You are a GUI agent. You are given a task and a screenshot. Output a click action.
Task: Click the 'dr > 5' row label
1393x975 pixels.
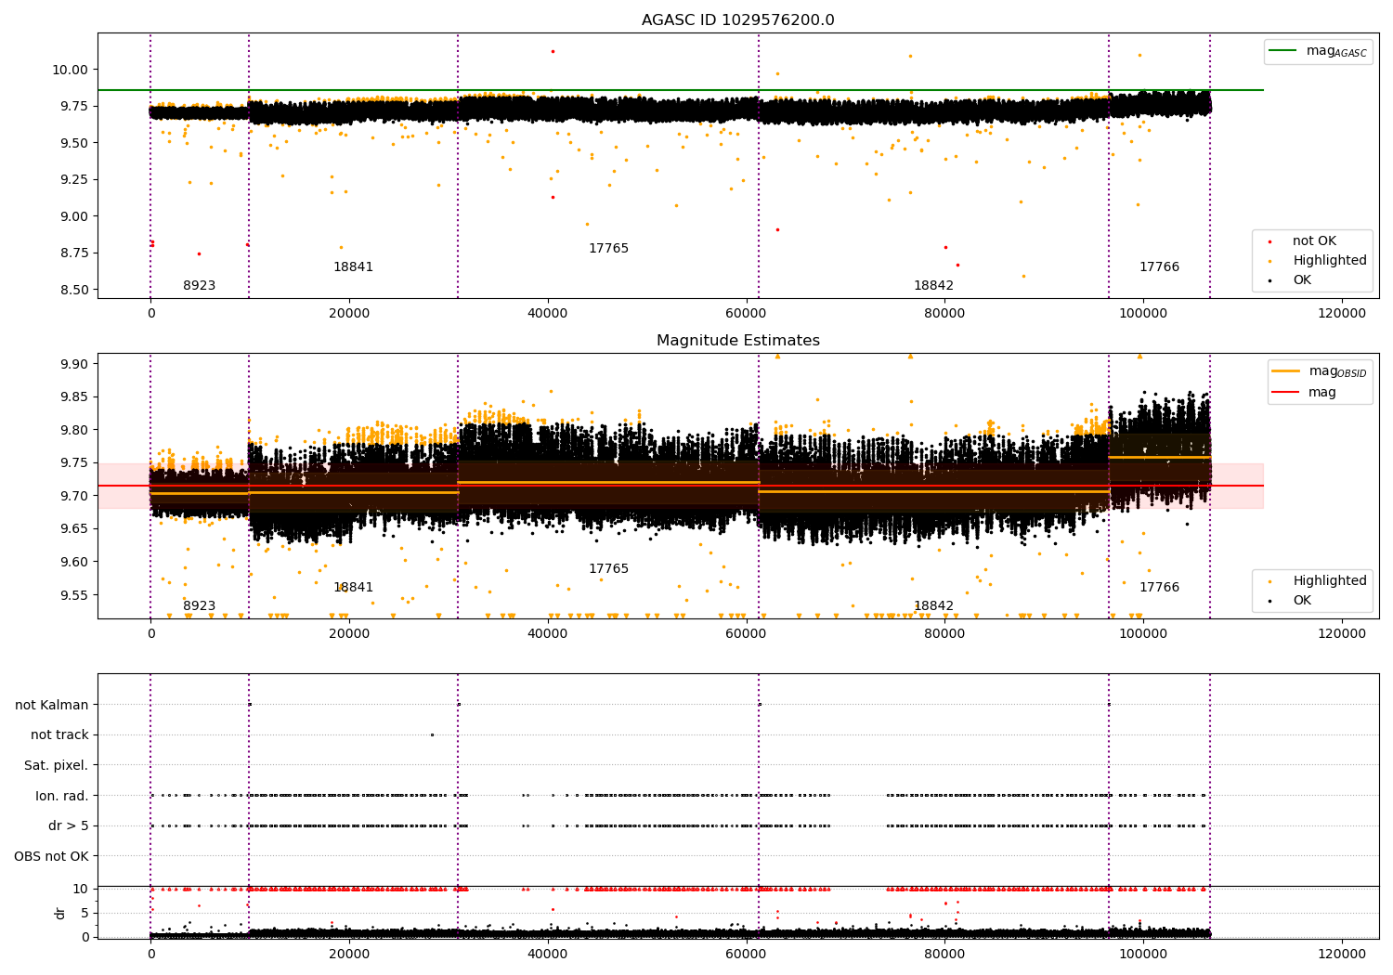(x=69, y=825)
